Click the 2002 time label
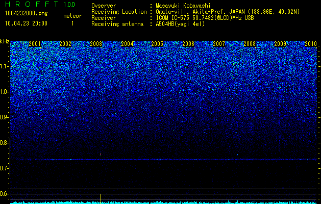 (65, 44)
